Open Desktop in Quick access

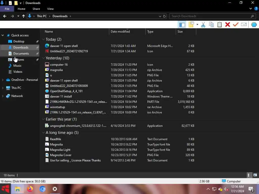19,41
